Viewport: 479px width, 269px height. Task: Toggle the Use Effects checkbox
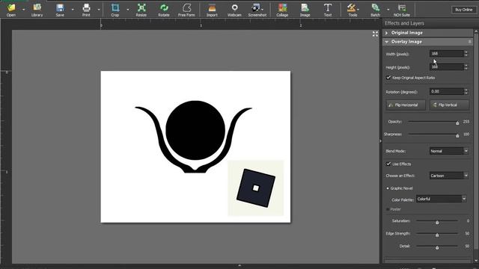tap(388, 164)
